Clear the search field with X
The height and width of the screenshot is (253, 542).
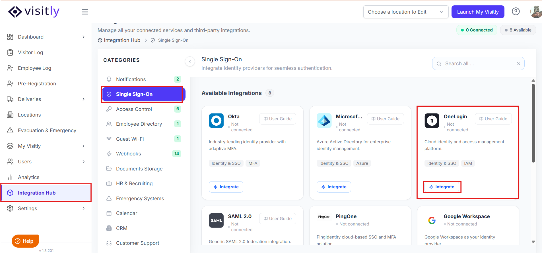518,64
